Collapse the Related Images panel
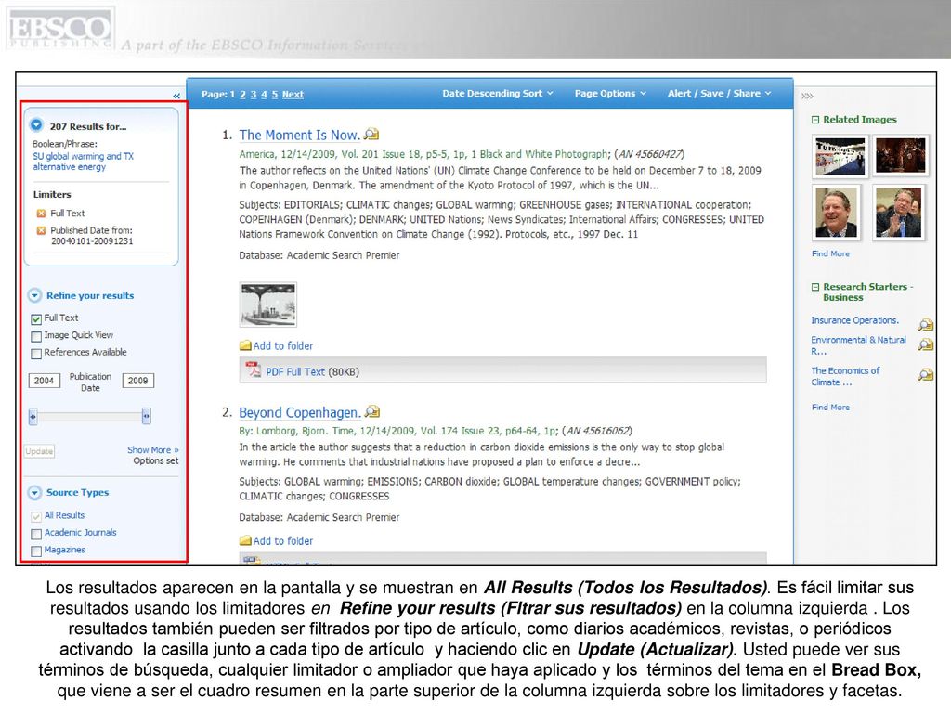 coord(815,120)
